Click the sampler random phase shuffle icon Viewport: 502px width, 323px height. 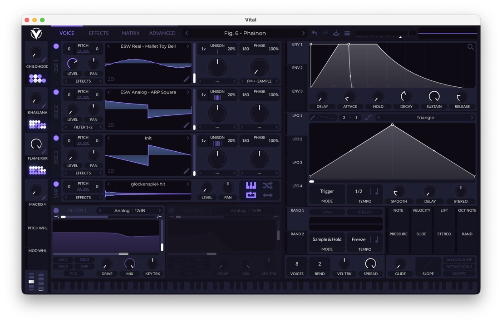267,185
